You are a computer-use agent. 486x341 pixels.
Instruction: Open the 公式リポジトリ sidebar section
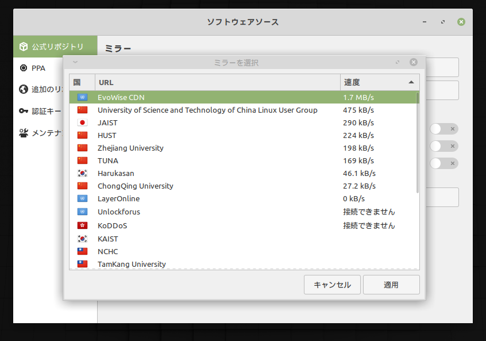point(55,47)
